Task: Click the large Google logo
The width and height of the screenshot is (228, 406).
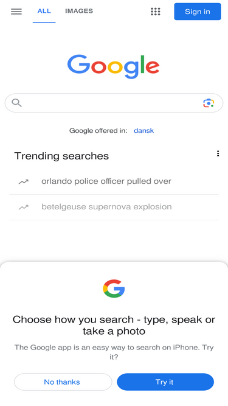Action: point(114,66)
